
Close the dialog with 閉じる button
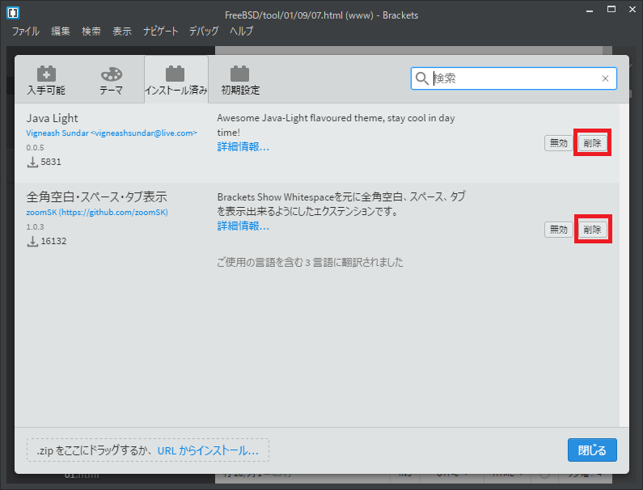(592, 450)
